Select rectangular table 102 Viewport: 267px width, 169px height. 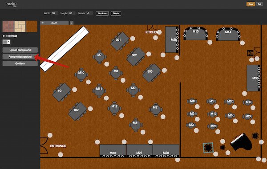pyautogui.click(x=77, y=111)
